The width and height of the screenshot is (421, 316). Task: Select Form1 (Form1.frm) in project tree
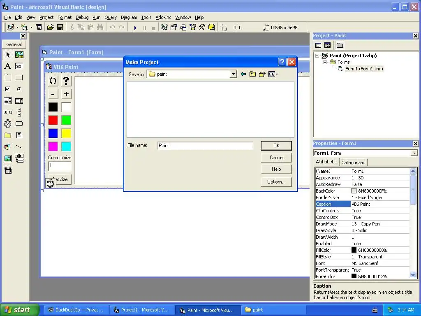click(x=364, y=69)
